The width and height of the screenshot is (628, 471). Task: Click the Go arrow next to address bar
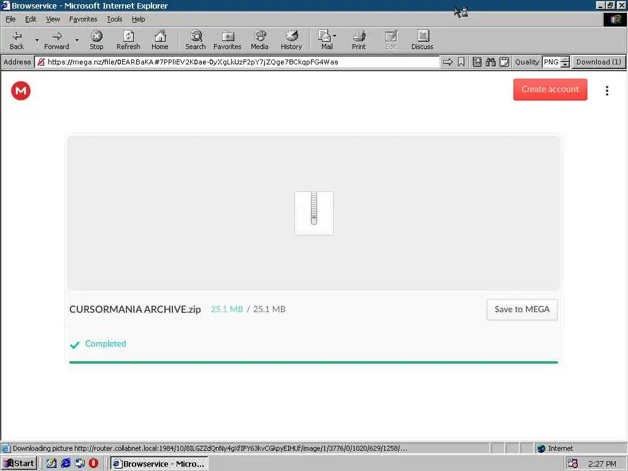(x=448, y=62)
